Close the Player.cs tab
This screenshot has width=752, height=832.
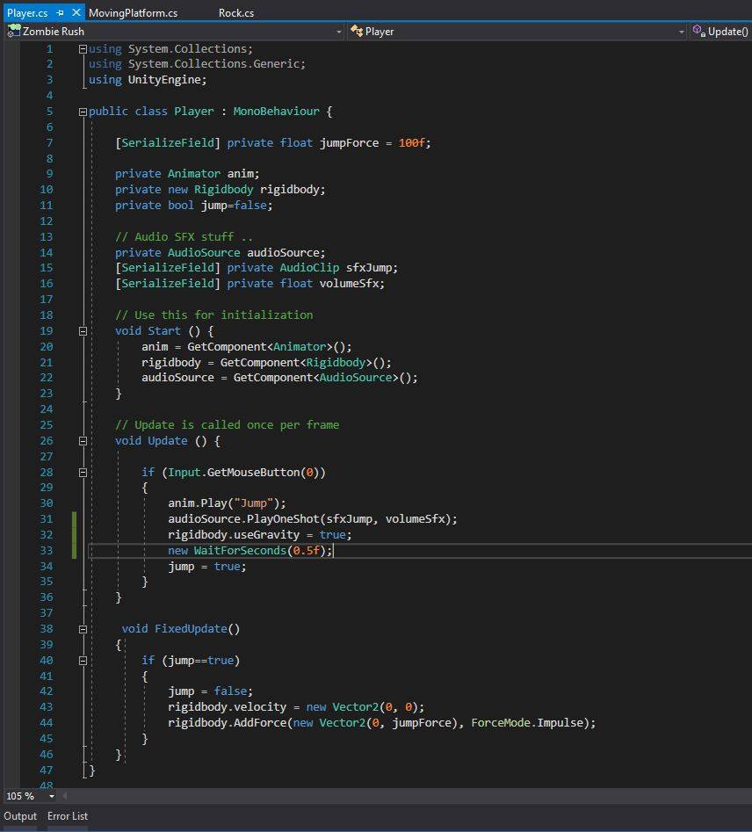tap(76, 12)
